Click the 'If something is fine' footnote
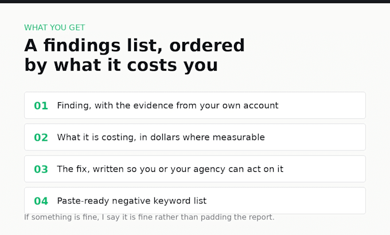Viewport: 390px width, 235px height. click(149, 217)
